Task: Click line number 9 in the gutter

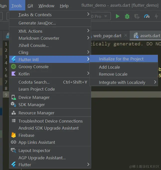Action: click(6, 95)
